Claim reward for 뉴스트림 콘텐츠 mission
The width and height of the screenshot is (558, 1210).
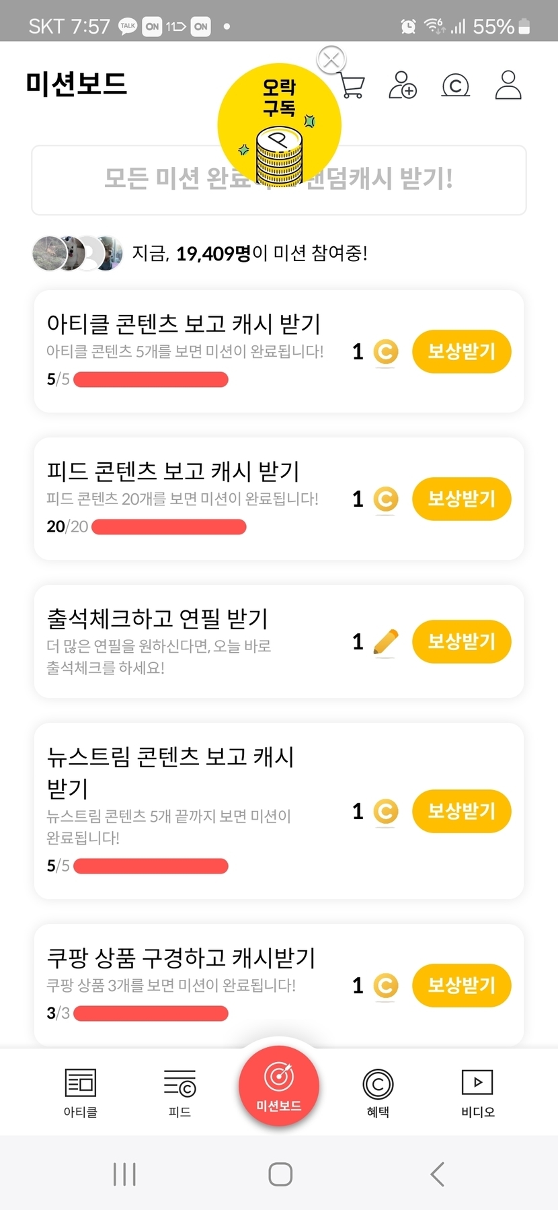[x=461, y=811]
